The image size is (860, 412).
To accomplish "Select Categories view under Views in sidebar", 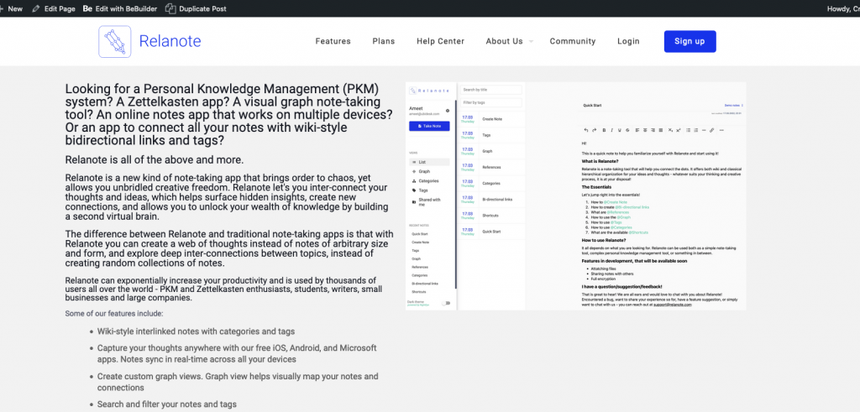I will [425, 180].
